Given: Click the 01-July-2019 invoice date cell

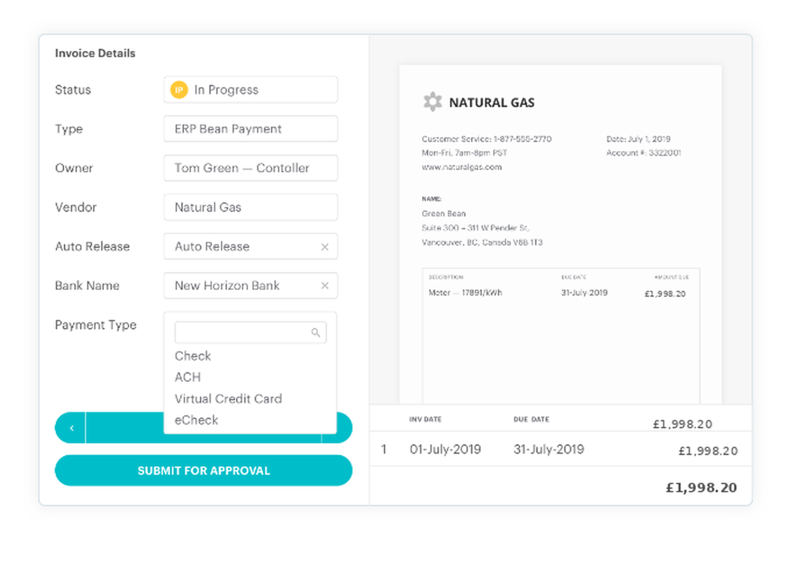Looking at the screenshot, I should coord(445,449).
